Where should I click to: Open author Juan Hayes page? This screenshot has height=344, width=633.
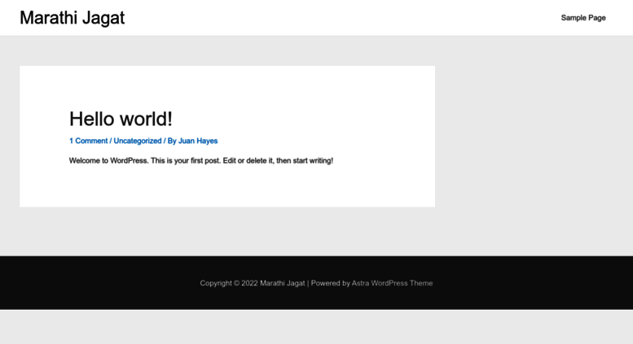point(198,141)
